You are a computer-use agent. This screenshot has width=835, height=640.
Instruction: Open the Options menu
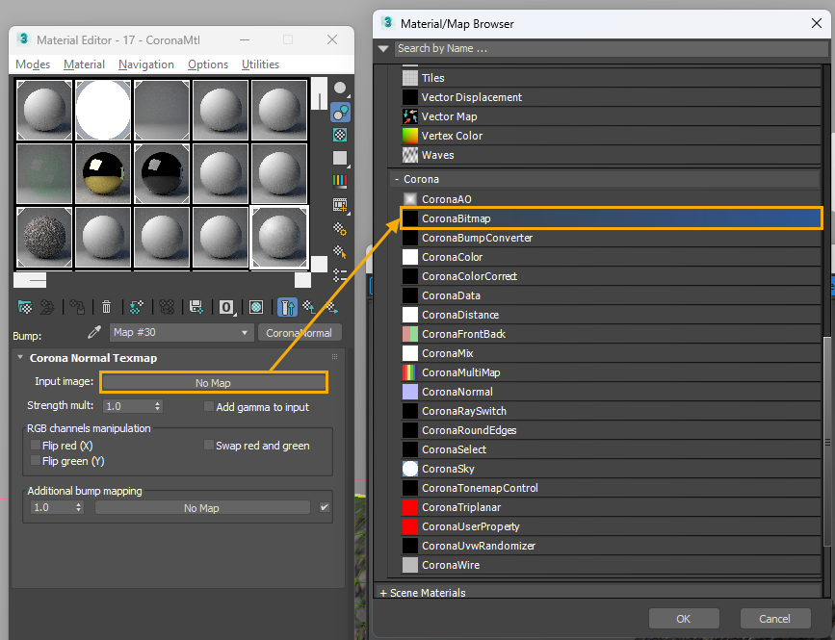coord(208,64)
